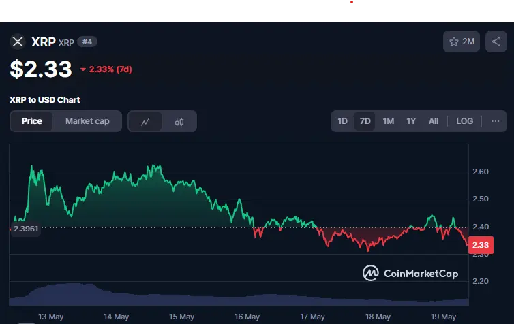Switch to the line chart view icon
The width and height of the screenshot is (514, 324).
point(145,122)
